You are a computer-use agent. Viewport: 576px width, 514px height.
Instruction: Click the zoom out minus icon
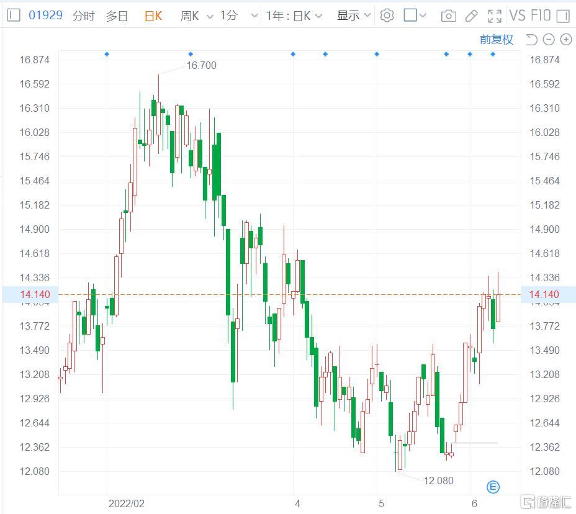click(x=548, y=40)
